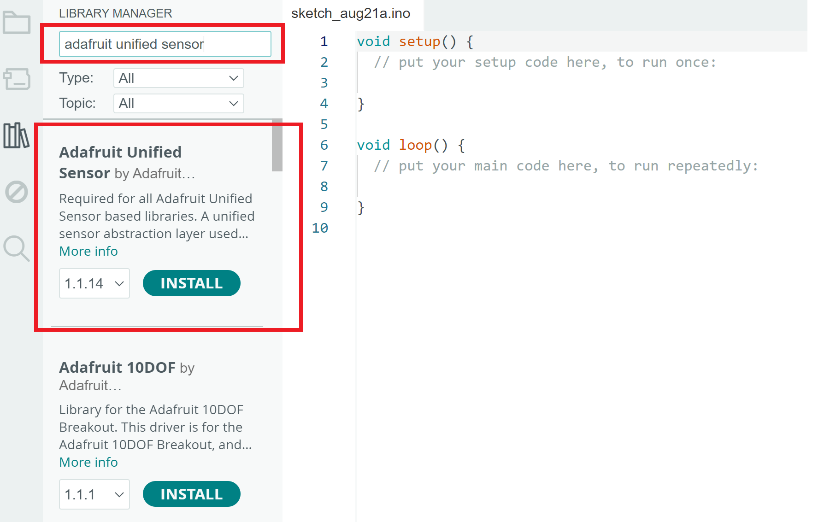Click the void setup() code line
Viewport: 836px width, 522px height.
(415, 41)
